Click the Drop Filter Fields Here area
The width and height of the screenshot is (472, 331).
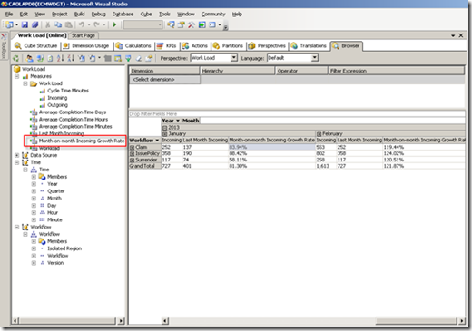point(297,114)
